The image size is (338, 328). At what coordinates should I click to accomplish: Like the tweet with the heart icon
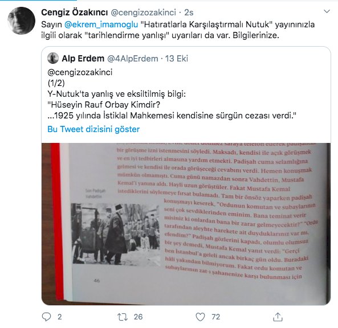tap(200, 317)
